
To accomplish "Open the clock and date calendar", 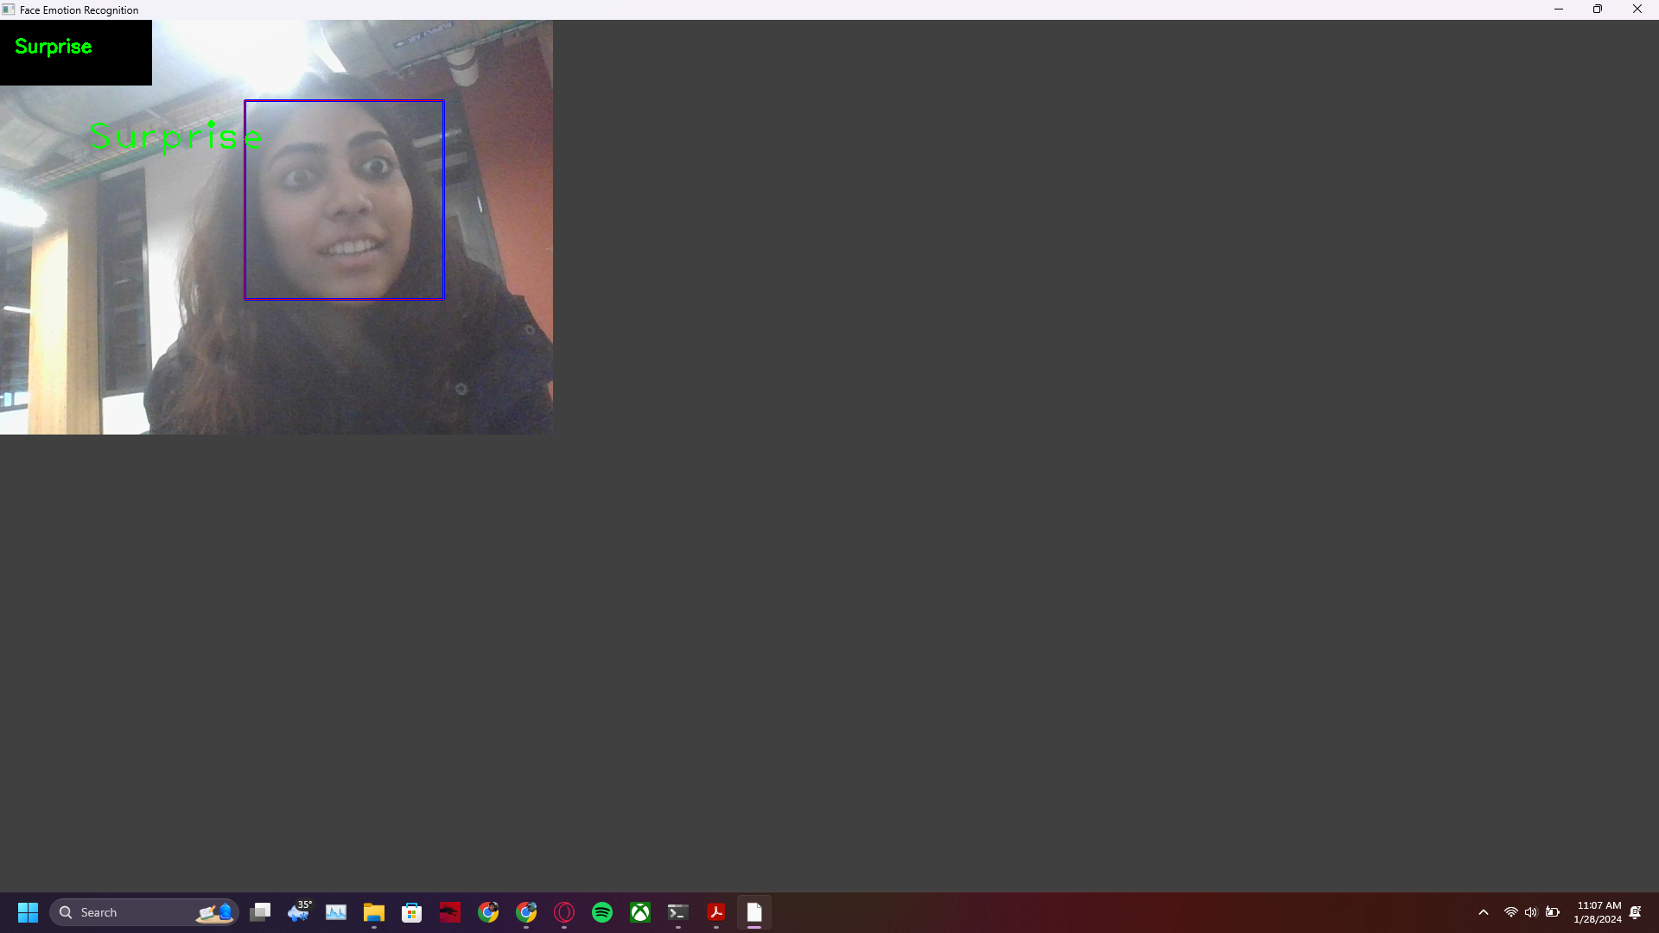I will coord(1598,912).
